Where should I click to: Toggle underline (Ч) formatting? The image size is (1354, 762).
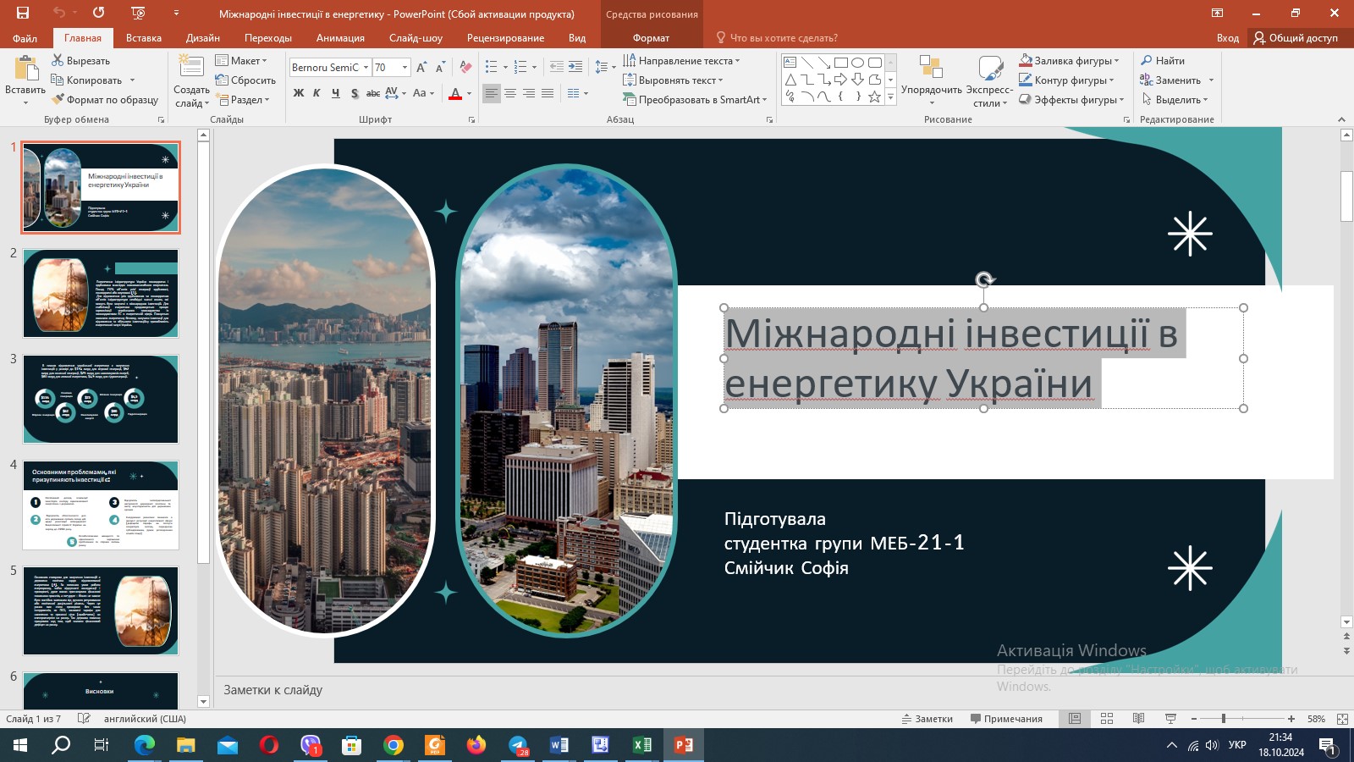pyautogui.click(x=336, y=93)
